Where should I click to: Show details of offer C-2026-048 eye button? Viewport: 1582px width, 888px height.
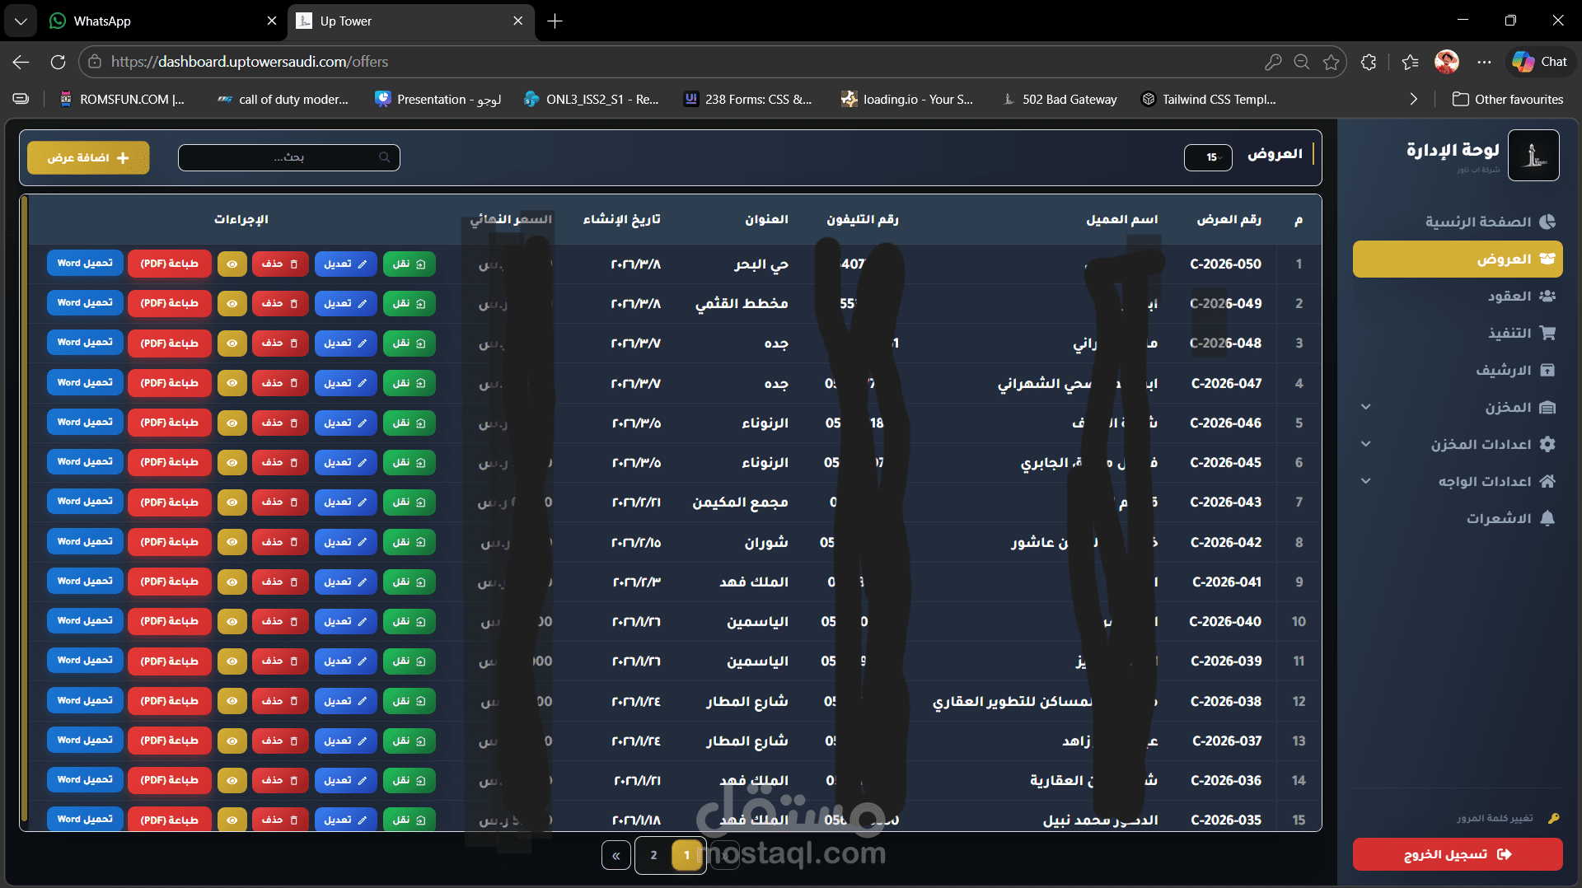coord(232,344)
